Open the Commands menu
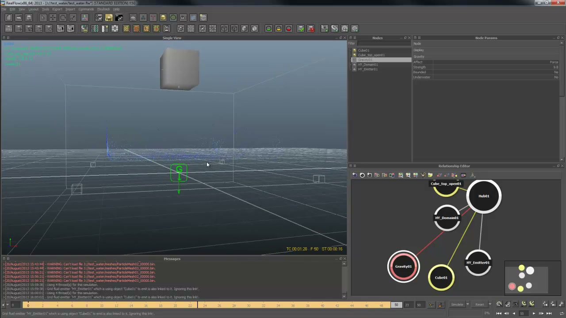This screenshot has width=566, height=318. 86,9
